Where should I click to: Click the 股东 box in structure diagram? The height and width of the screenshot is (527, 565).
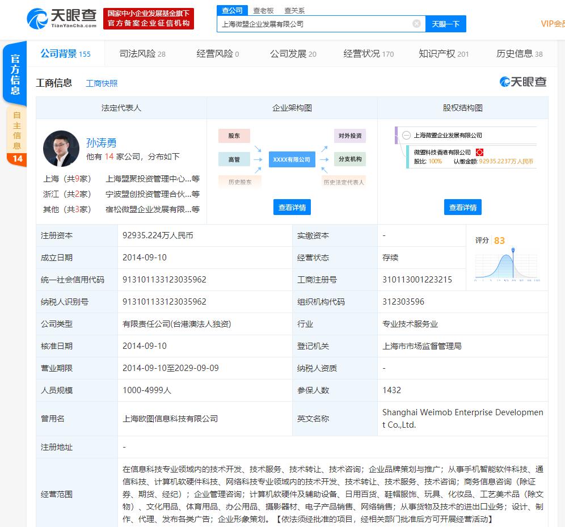(x=234, y=136)
